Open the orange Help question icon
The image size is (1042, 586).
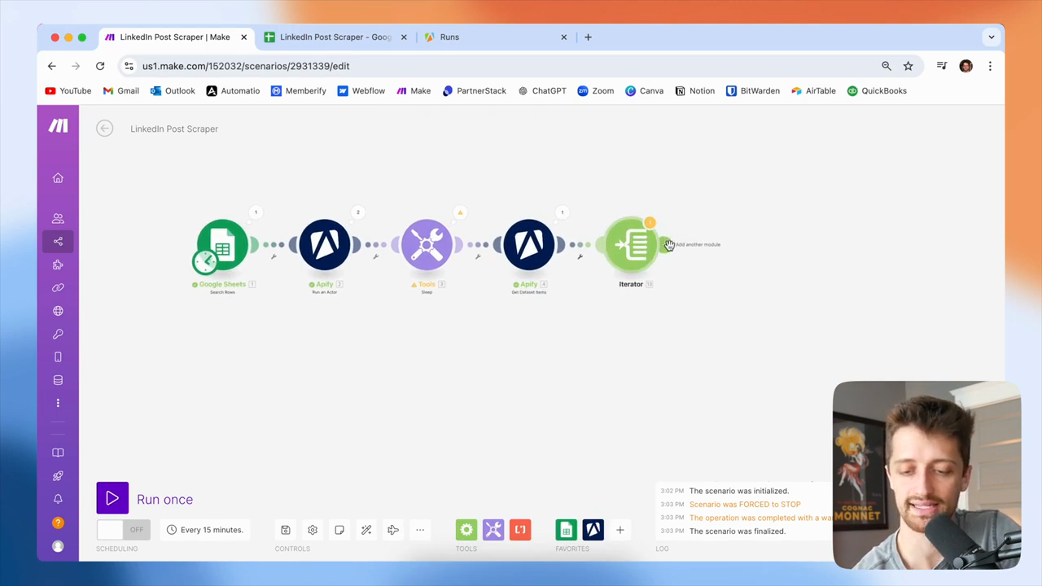pos(58,523)
